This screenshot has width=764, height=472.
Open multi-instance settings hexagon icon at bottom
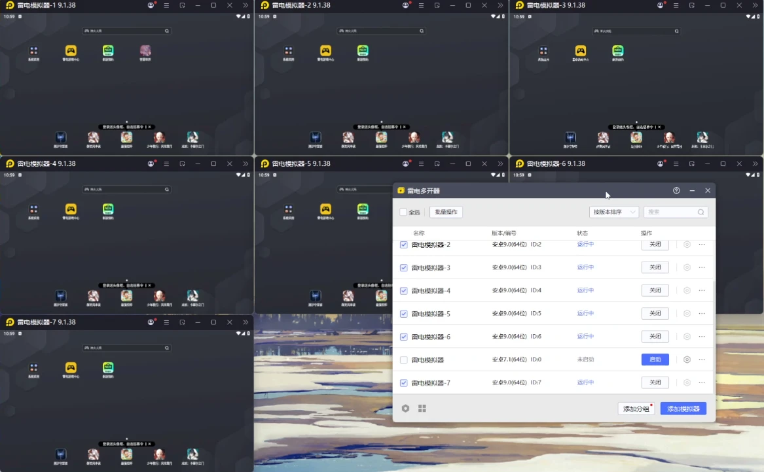pos(405,409)
